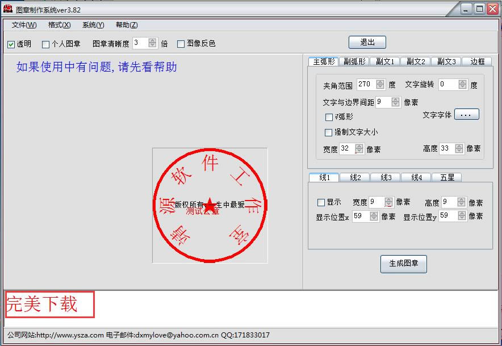The width and height of the screenshot is (502, 346).
Task: Click the line 高度 9 spinner arrows
Action: 461,202
